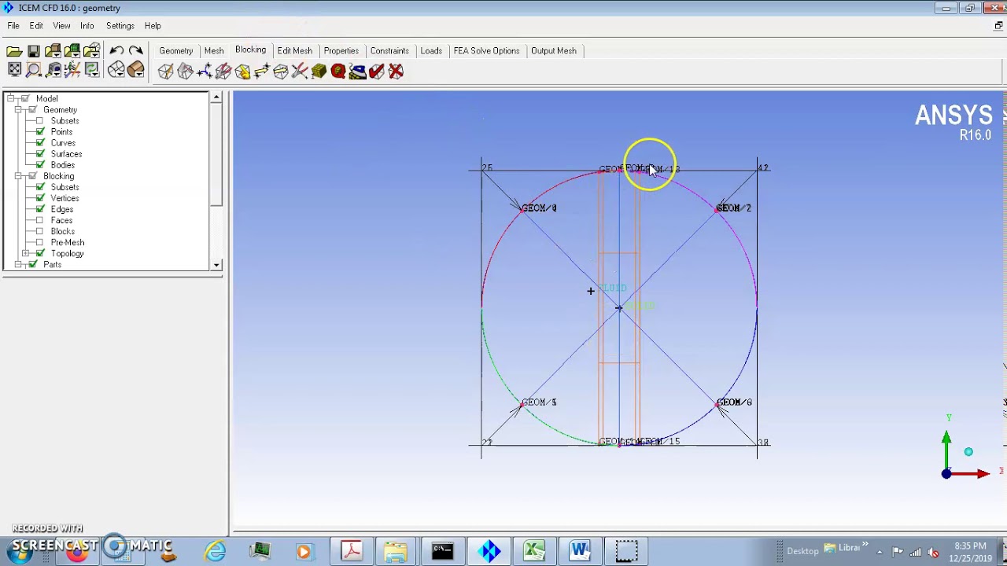The height and width of the screenshot is (566, 1007).
Task: Open the File menu
Action: click(x=13, y=26)
